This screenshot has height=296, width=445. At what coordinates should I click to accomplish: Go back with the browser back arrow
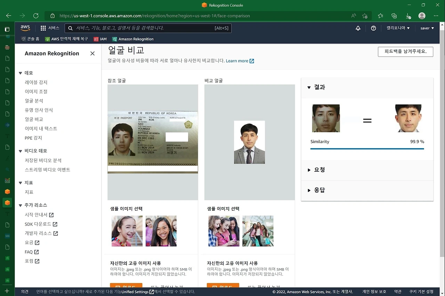point(9,16)
